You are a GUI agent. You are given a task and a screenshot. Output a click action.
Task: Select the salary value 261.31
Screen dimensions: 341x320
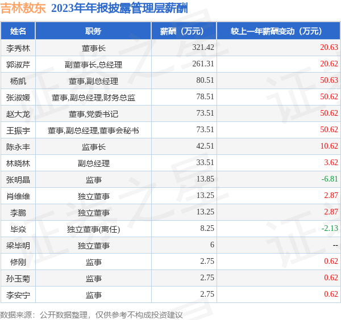coord(203,64)
